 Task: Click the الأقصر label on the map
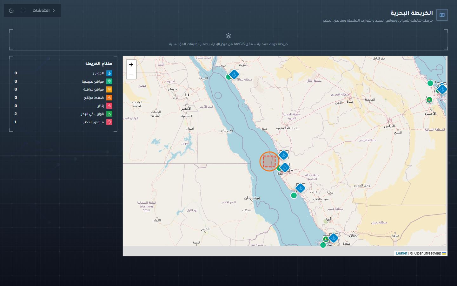[186, 109]
